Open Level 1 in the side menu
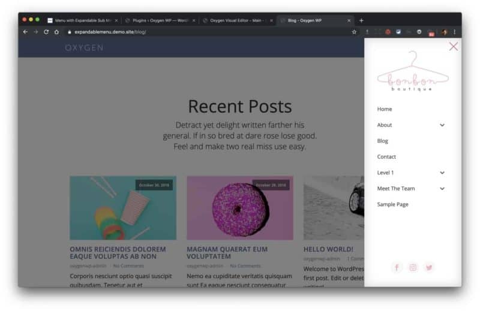The height and width of the screenshot is (311, 480). click(x=385, y=173)
